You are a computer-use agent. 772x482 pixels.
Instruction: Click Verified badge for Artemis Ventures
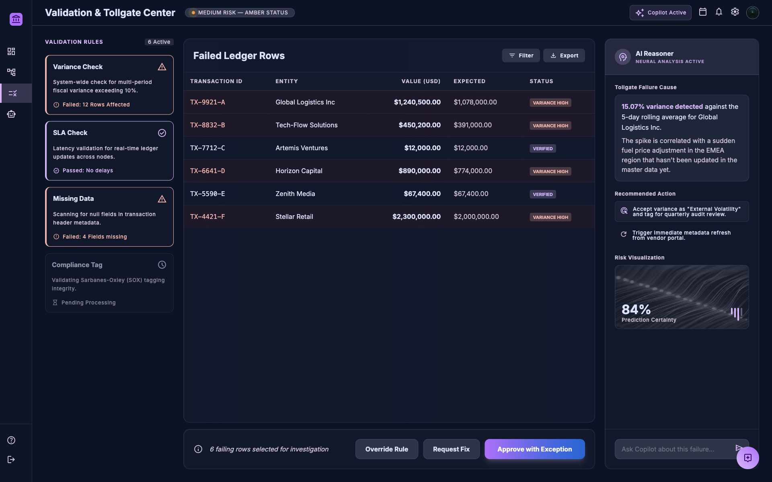[543, 149]
